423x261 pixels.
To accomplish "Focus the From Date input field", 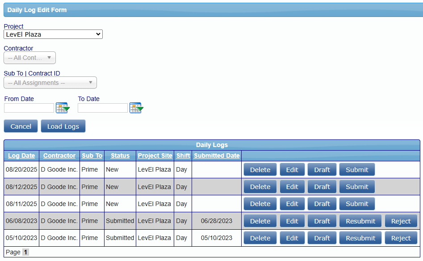I will 29,108.
